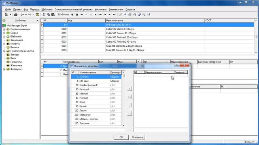Viewport: 259px width, 145px height.
Task: Click the main table vertical scrollbar thumb
Action: click(256, 37)
